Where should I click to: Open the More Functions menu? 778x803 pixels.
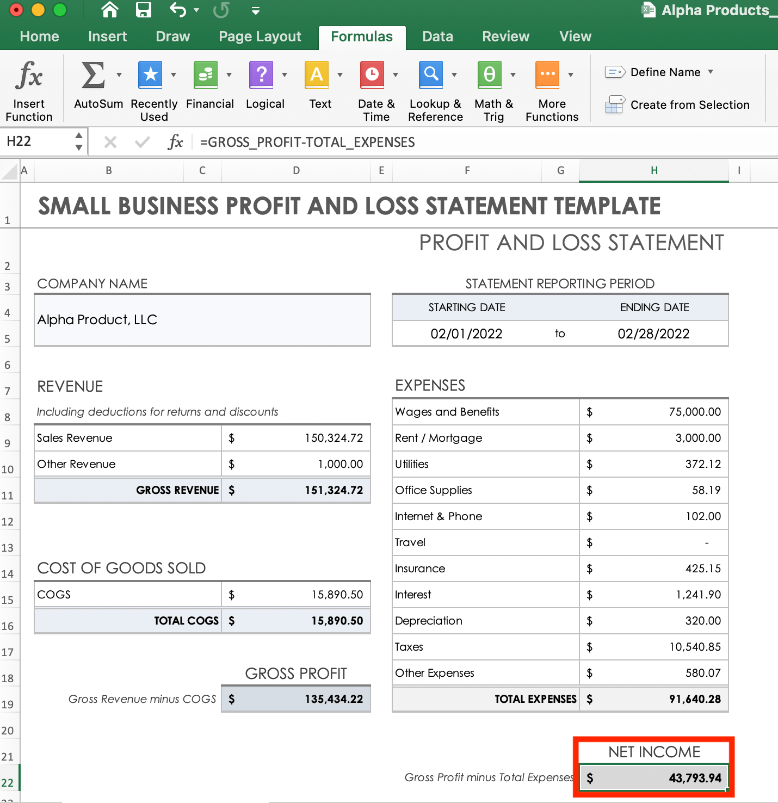(548, 75)
